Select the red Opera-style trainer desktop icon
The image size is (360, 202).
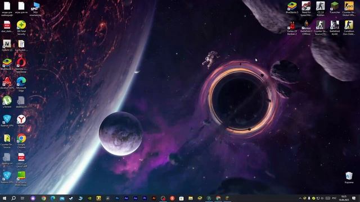(x=21, y=66)
